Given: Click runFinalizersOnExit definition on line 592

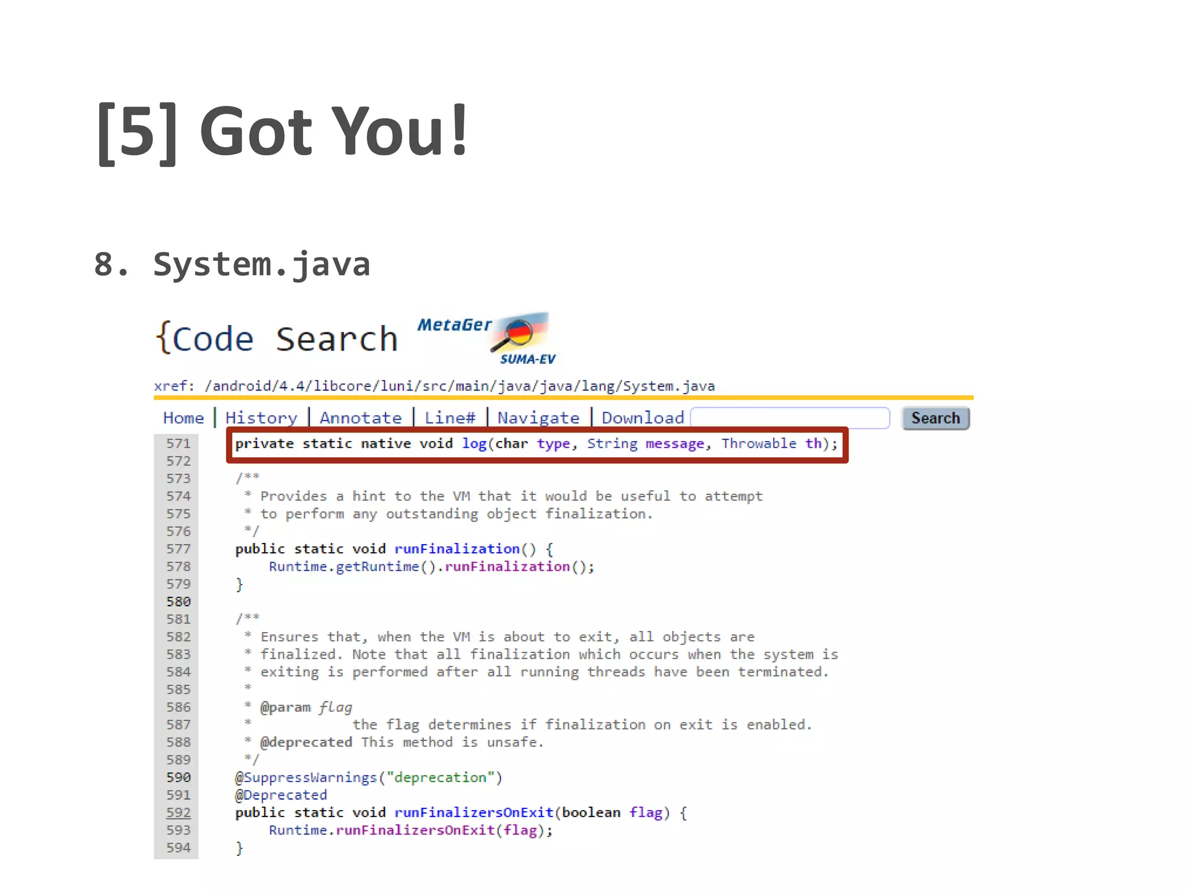Looking at the screenshot, I should (474, 813).
